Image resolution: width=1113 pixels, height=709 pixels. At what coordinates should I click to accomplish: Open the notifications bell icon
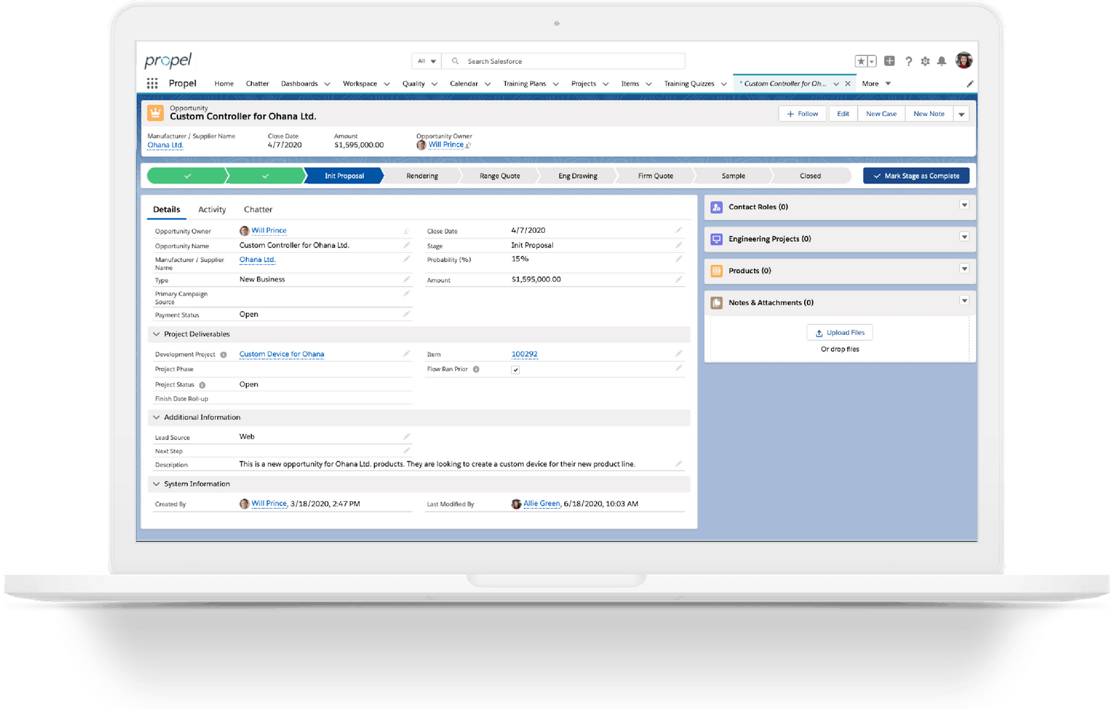coord(941,61)
